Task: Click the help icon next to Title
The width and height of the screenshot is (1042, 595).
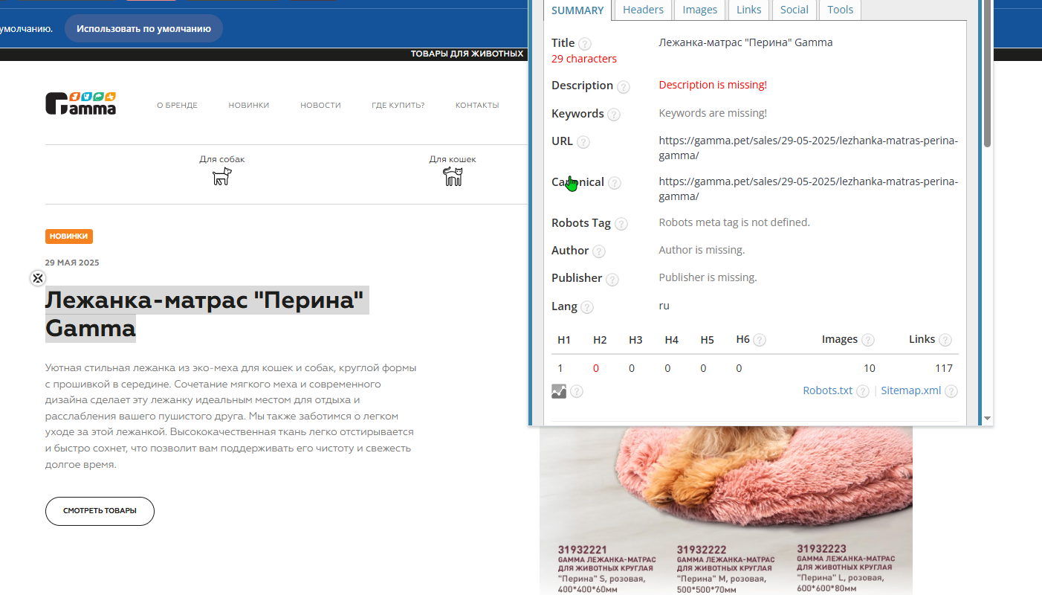Action: click(x=585, y=44)
